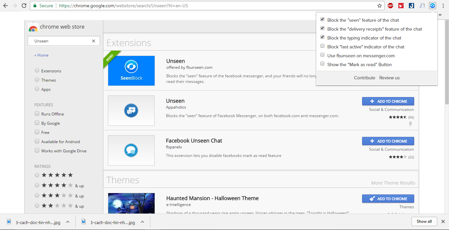This screenshot has width=449, height=230.
Task: Enable Show the "Mark as read" Button
Action: click(x=322, y=64)
